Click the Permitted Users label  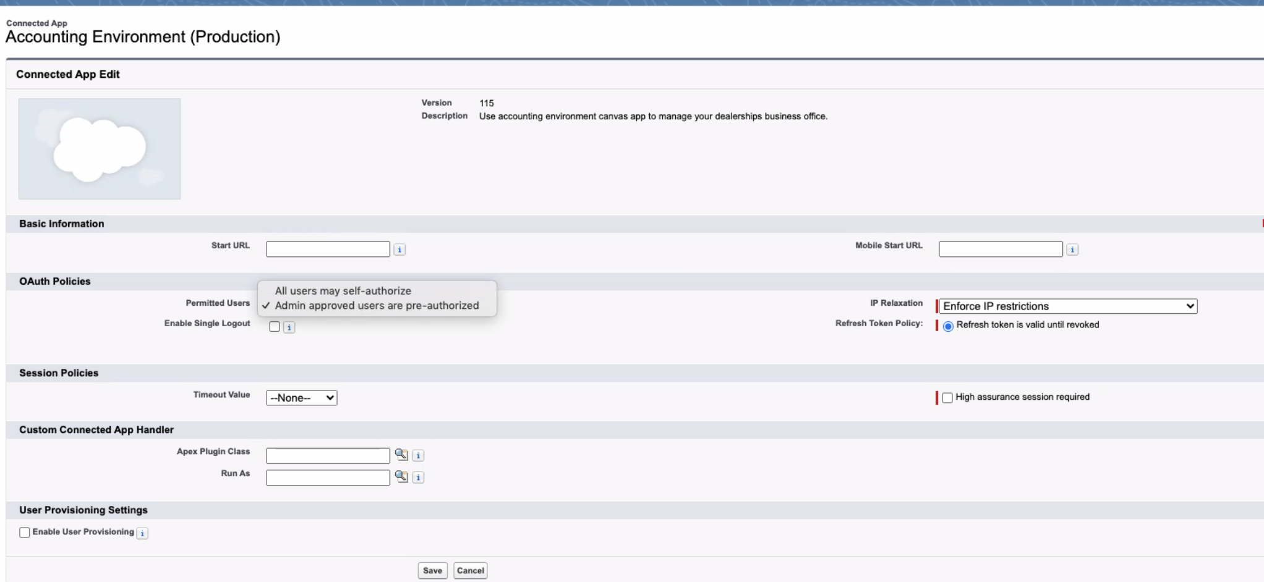218,303
